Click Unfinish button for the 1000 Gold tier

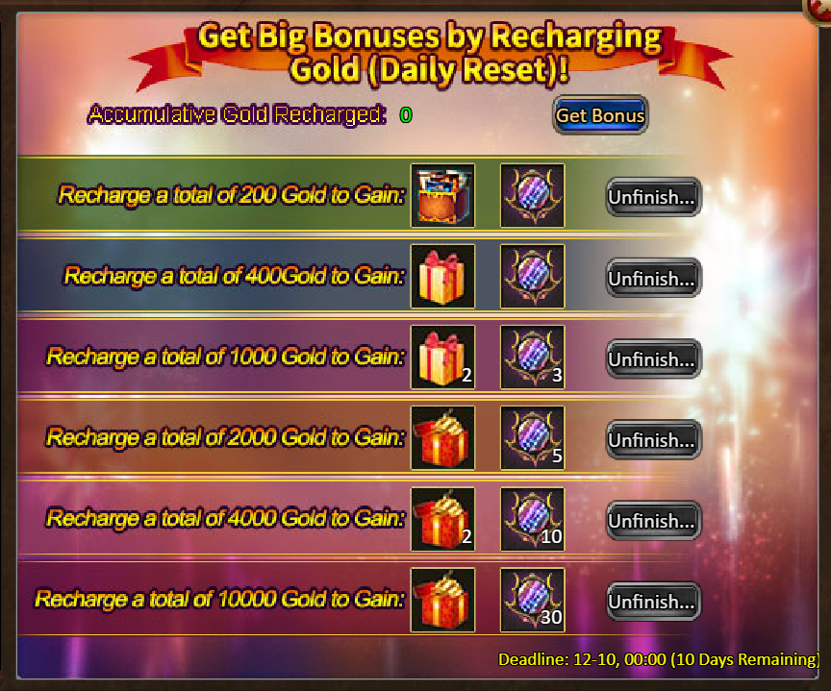[653, 358]
